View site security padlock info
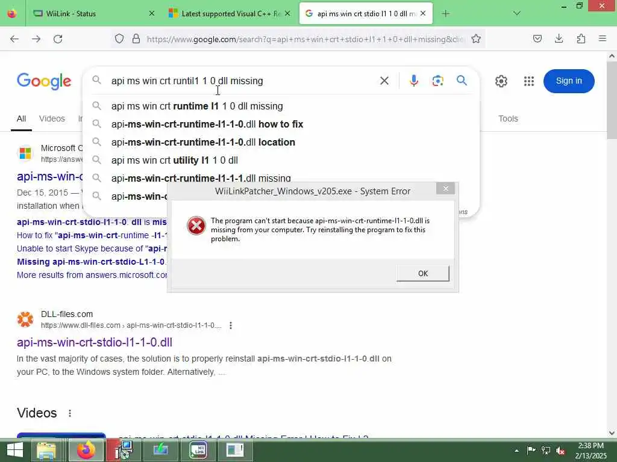617x462 pixels. click(x=136, y=39)
